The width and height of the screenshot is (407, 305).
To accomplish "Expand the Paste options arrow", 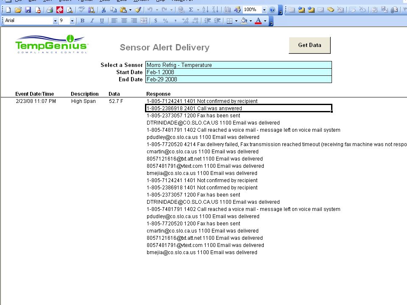I will 130,10.
